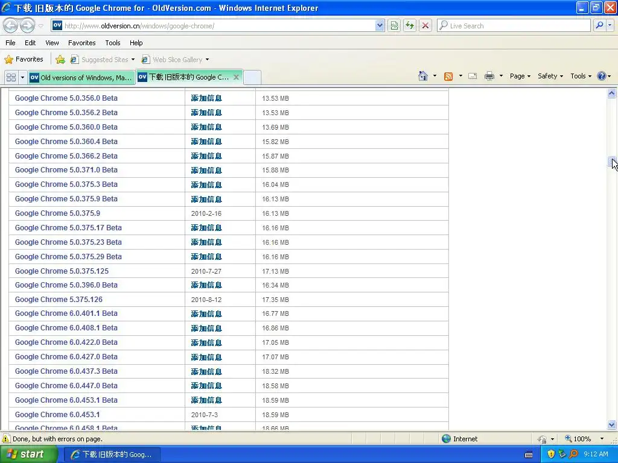
Task: Click the Compatibility View icon
Action: 394,25
